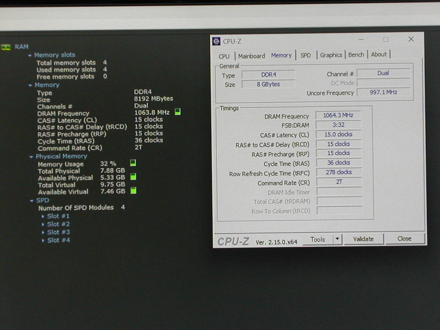Click green indicator beside DRAM Frequency 1063.8 MHz

tap(178, 112)
